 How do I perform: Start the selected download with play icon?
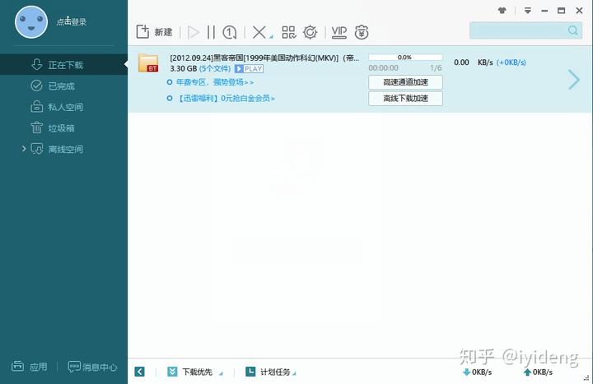[194, 32]
